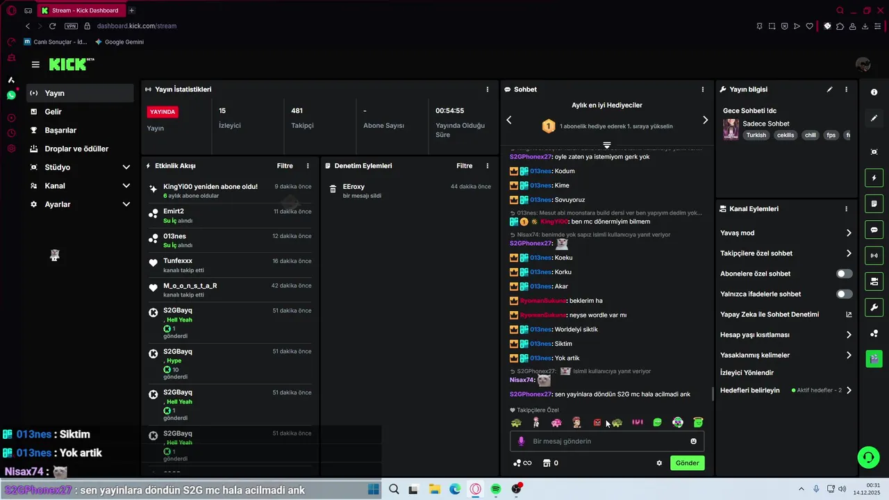
Task: Open Droplar ve ödüller in the sidebar
Action: point(80,149)
